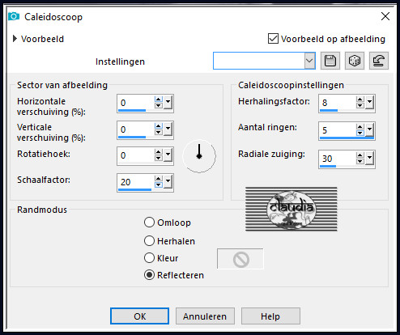Decrease Herhalingsfactor with down arrow
This screenshot has height=335, width=400.
tap(360, 105)
